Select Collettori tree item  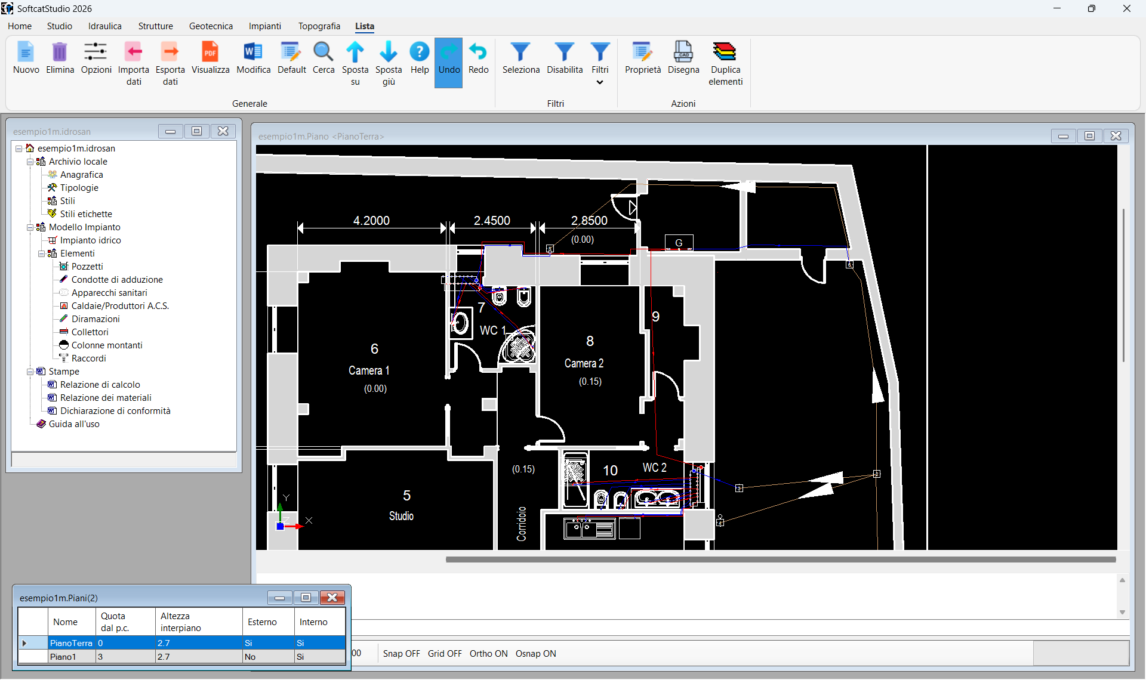point(90,332)
